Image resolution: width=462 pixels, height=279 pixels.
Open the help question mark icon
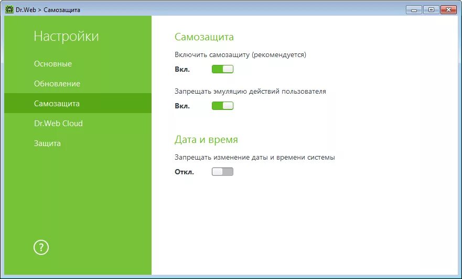(x=41, y=248)
